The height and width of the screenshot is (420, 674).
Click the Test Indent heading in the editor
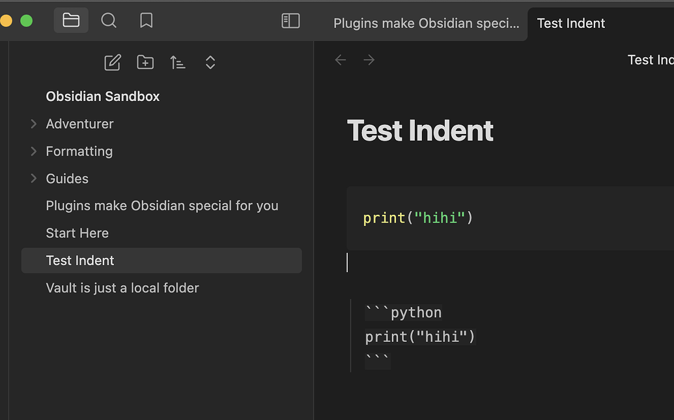420,130
